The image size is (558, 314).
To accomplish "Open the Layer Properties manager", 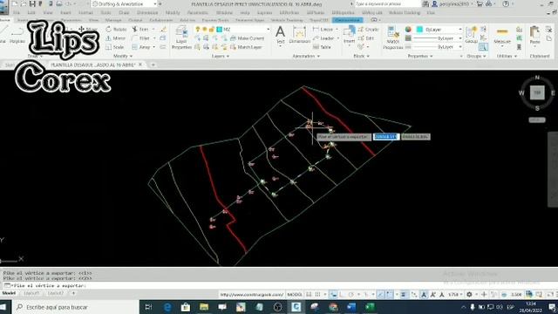I will click(x=181, y=38).
